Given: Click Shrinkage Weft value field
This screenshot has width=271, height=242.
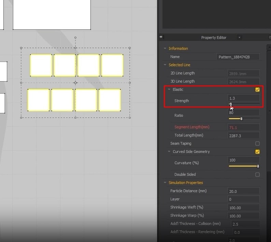Looking at the screenshot, I should click(243, 208).
